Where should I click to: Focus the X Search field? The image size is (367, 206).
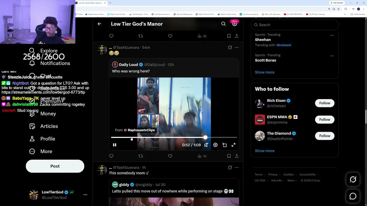point(294,25)
